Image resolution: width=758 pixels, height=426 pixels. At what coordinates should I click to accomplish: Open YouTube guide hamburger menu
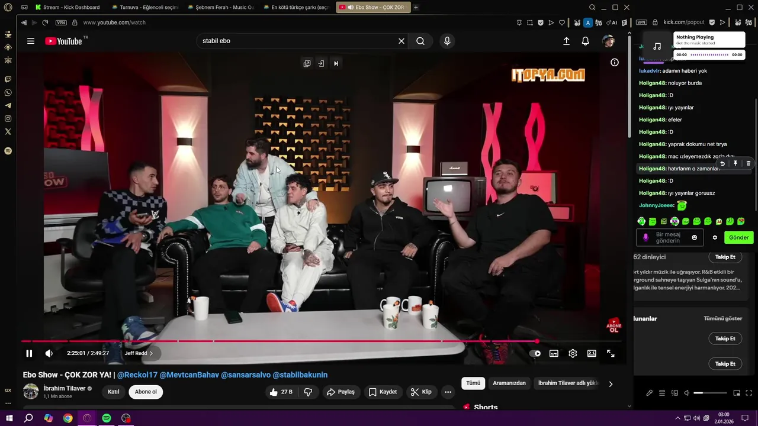tap(31, 41)
